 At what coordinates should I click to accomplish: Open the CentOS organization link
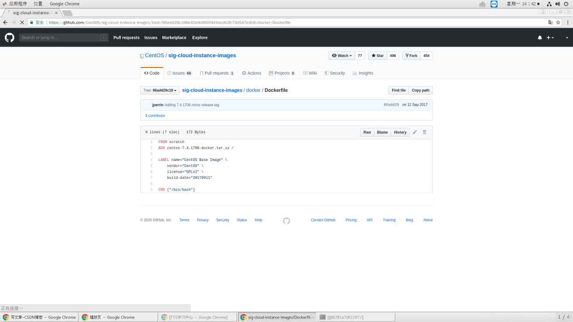tap(154, 55)
